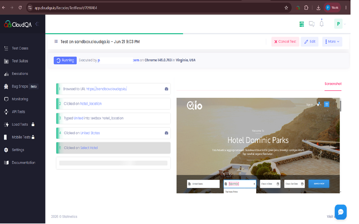Open the Documentation book icon
Image resolution: width=359 pixels, height=224 pixels.
tap(6, 163)
